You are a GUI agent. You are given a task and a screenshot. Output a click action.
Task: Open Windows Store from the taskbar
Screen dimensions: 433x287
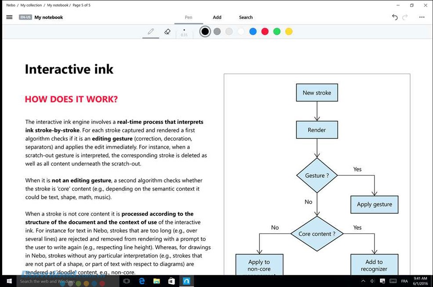tap(171, 281)
